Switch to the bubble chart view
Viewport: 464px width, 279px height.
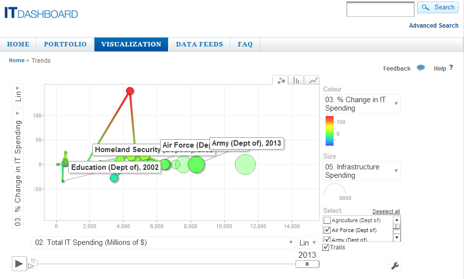coord(281,80)
